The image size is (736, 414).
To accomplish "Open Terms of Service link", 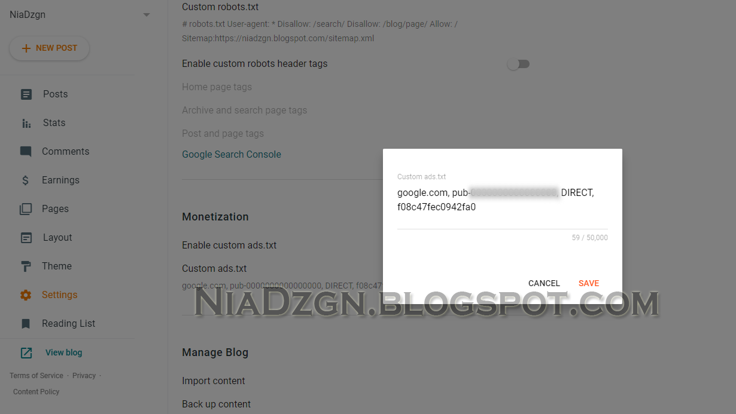I will click(37, 376).
